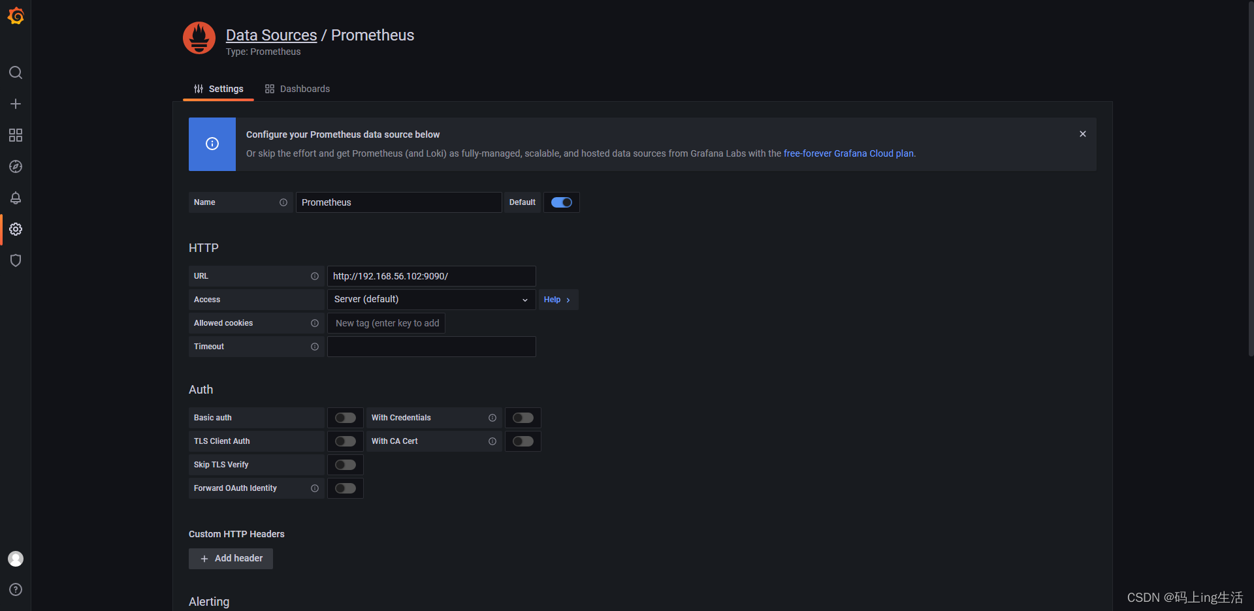
Task: Open the search icon in sidebar
Action: click(x=16, y=72)
